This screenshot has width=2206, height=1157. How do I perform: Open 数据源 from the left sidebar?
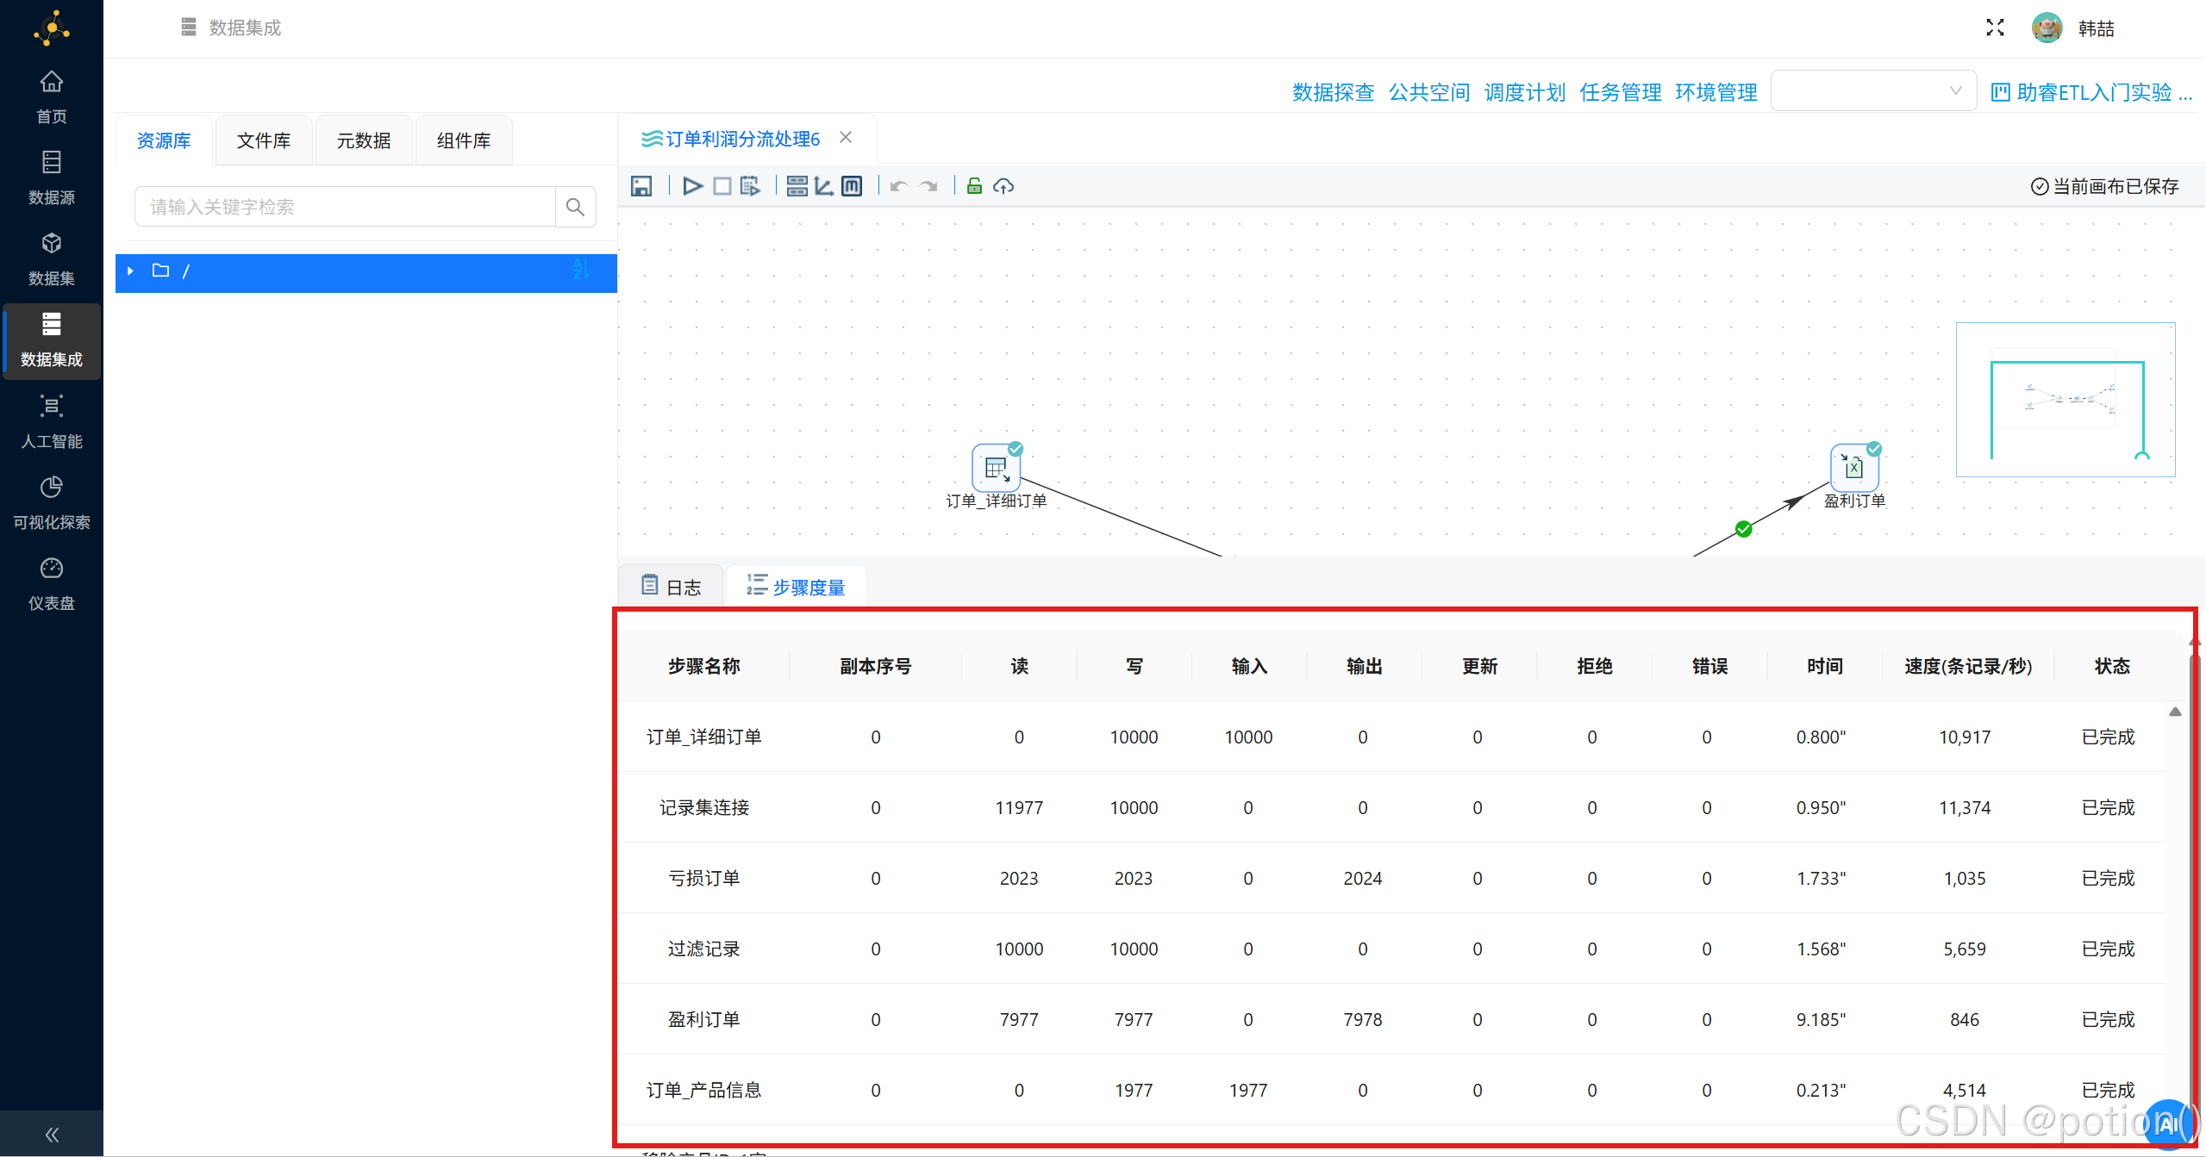pyautogui.click(x=51, y=177)
